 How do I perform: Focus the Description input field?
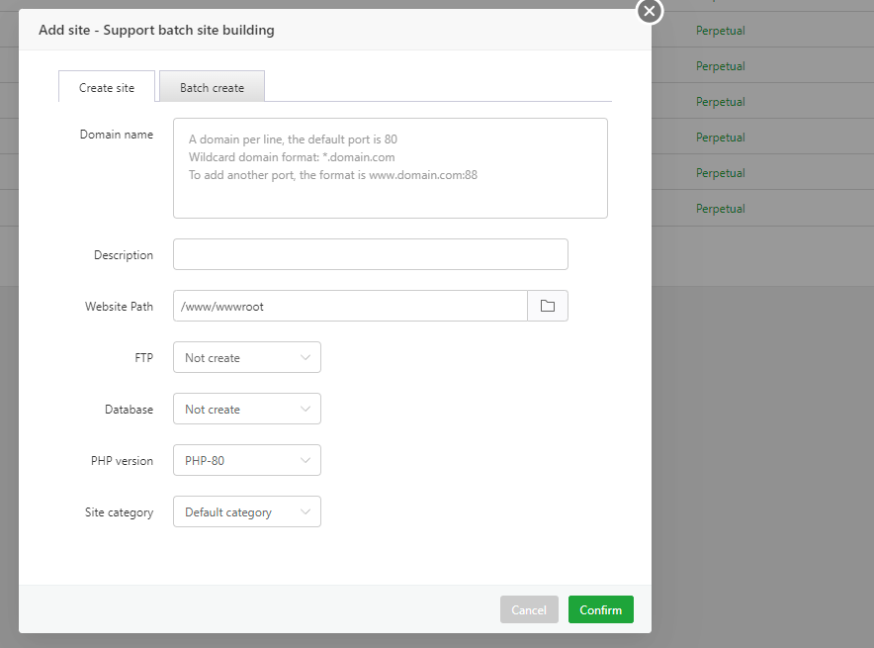point(370,254)
